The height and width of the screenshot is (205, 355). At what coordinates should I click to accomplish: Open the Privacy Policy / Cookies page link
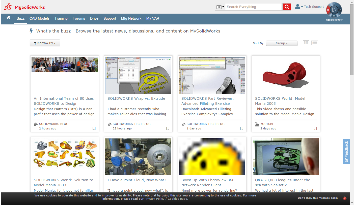[x=166, y=199]
